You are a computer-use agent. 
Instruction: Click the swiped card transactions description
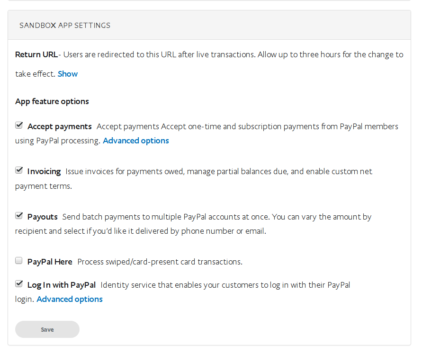pos(160,262)
